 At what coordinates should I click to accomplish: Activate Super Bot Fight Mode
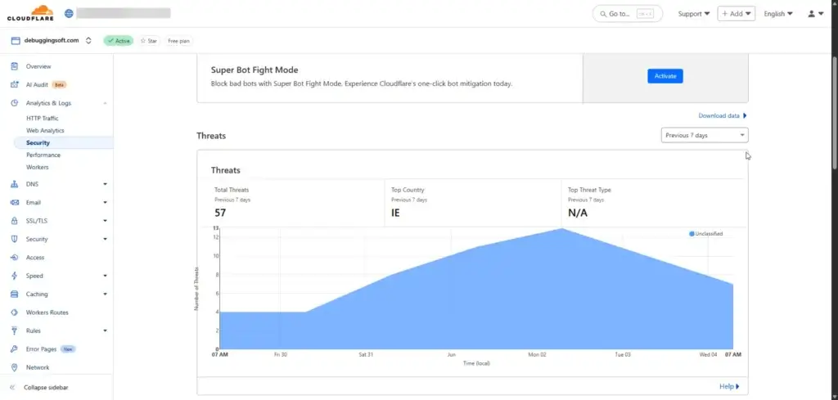665,76
